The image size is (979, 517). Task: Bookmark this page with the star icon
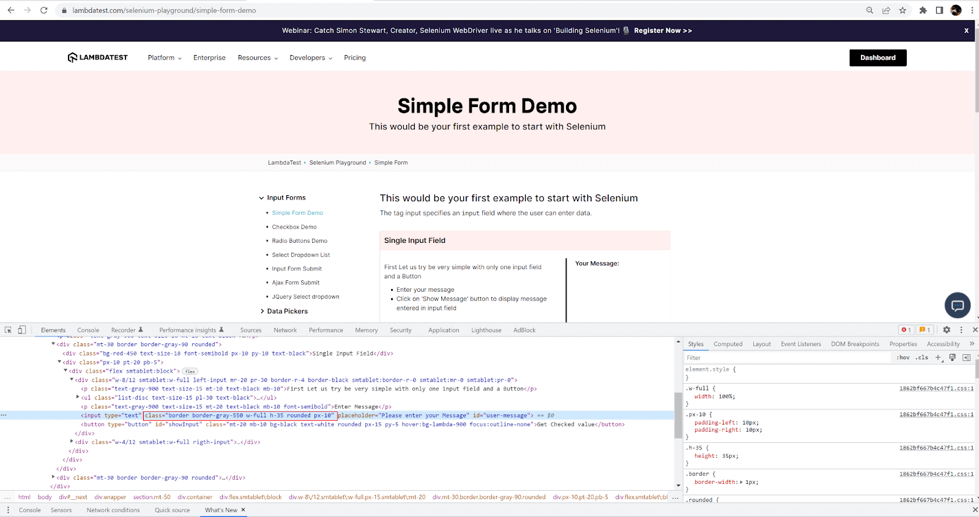903,10
